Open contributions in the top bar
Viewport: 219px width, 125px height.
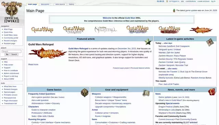click(191, 1)
